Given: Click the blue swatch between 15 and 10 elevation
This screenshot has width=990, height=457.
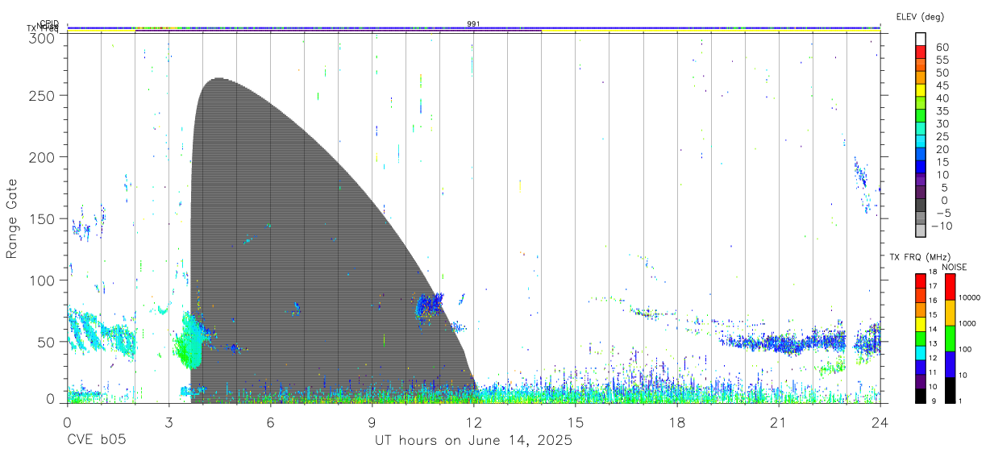Looking at the screenshot, I should point(921,168).
